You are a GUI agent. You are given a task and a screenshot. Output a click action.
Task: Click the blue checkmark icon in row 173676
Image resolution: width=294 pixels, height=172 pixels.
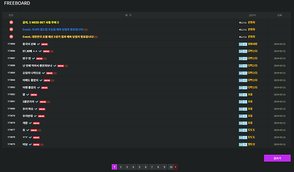point(30,138)
